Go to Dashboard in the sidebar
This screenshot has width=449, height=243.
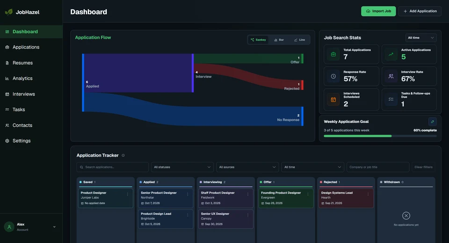click(31, 32)
